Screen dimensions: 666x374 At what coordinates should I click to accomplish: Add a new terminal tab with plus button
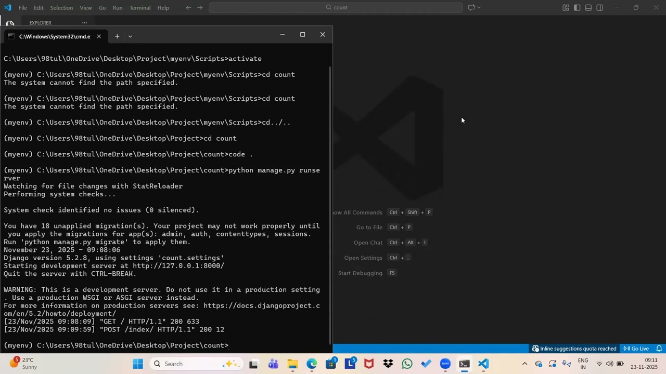117,36
